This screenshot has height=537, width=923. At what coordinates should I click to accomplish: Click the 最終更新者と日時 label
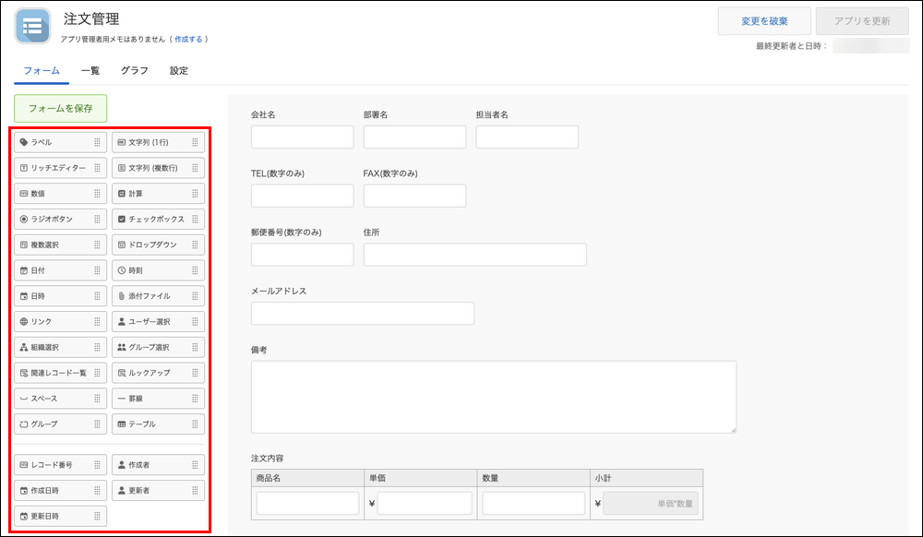pyautogui.click(x=792, y=46)
